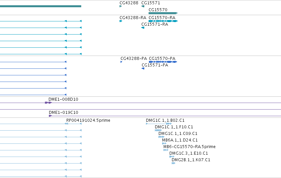Click the DMG1C.1_1.F10.C1 alignment label
281x178 pixels.
[x=174, y=127]
